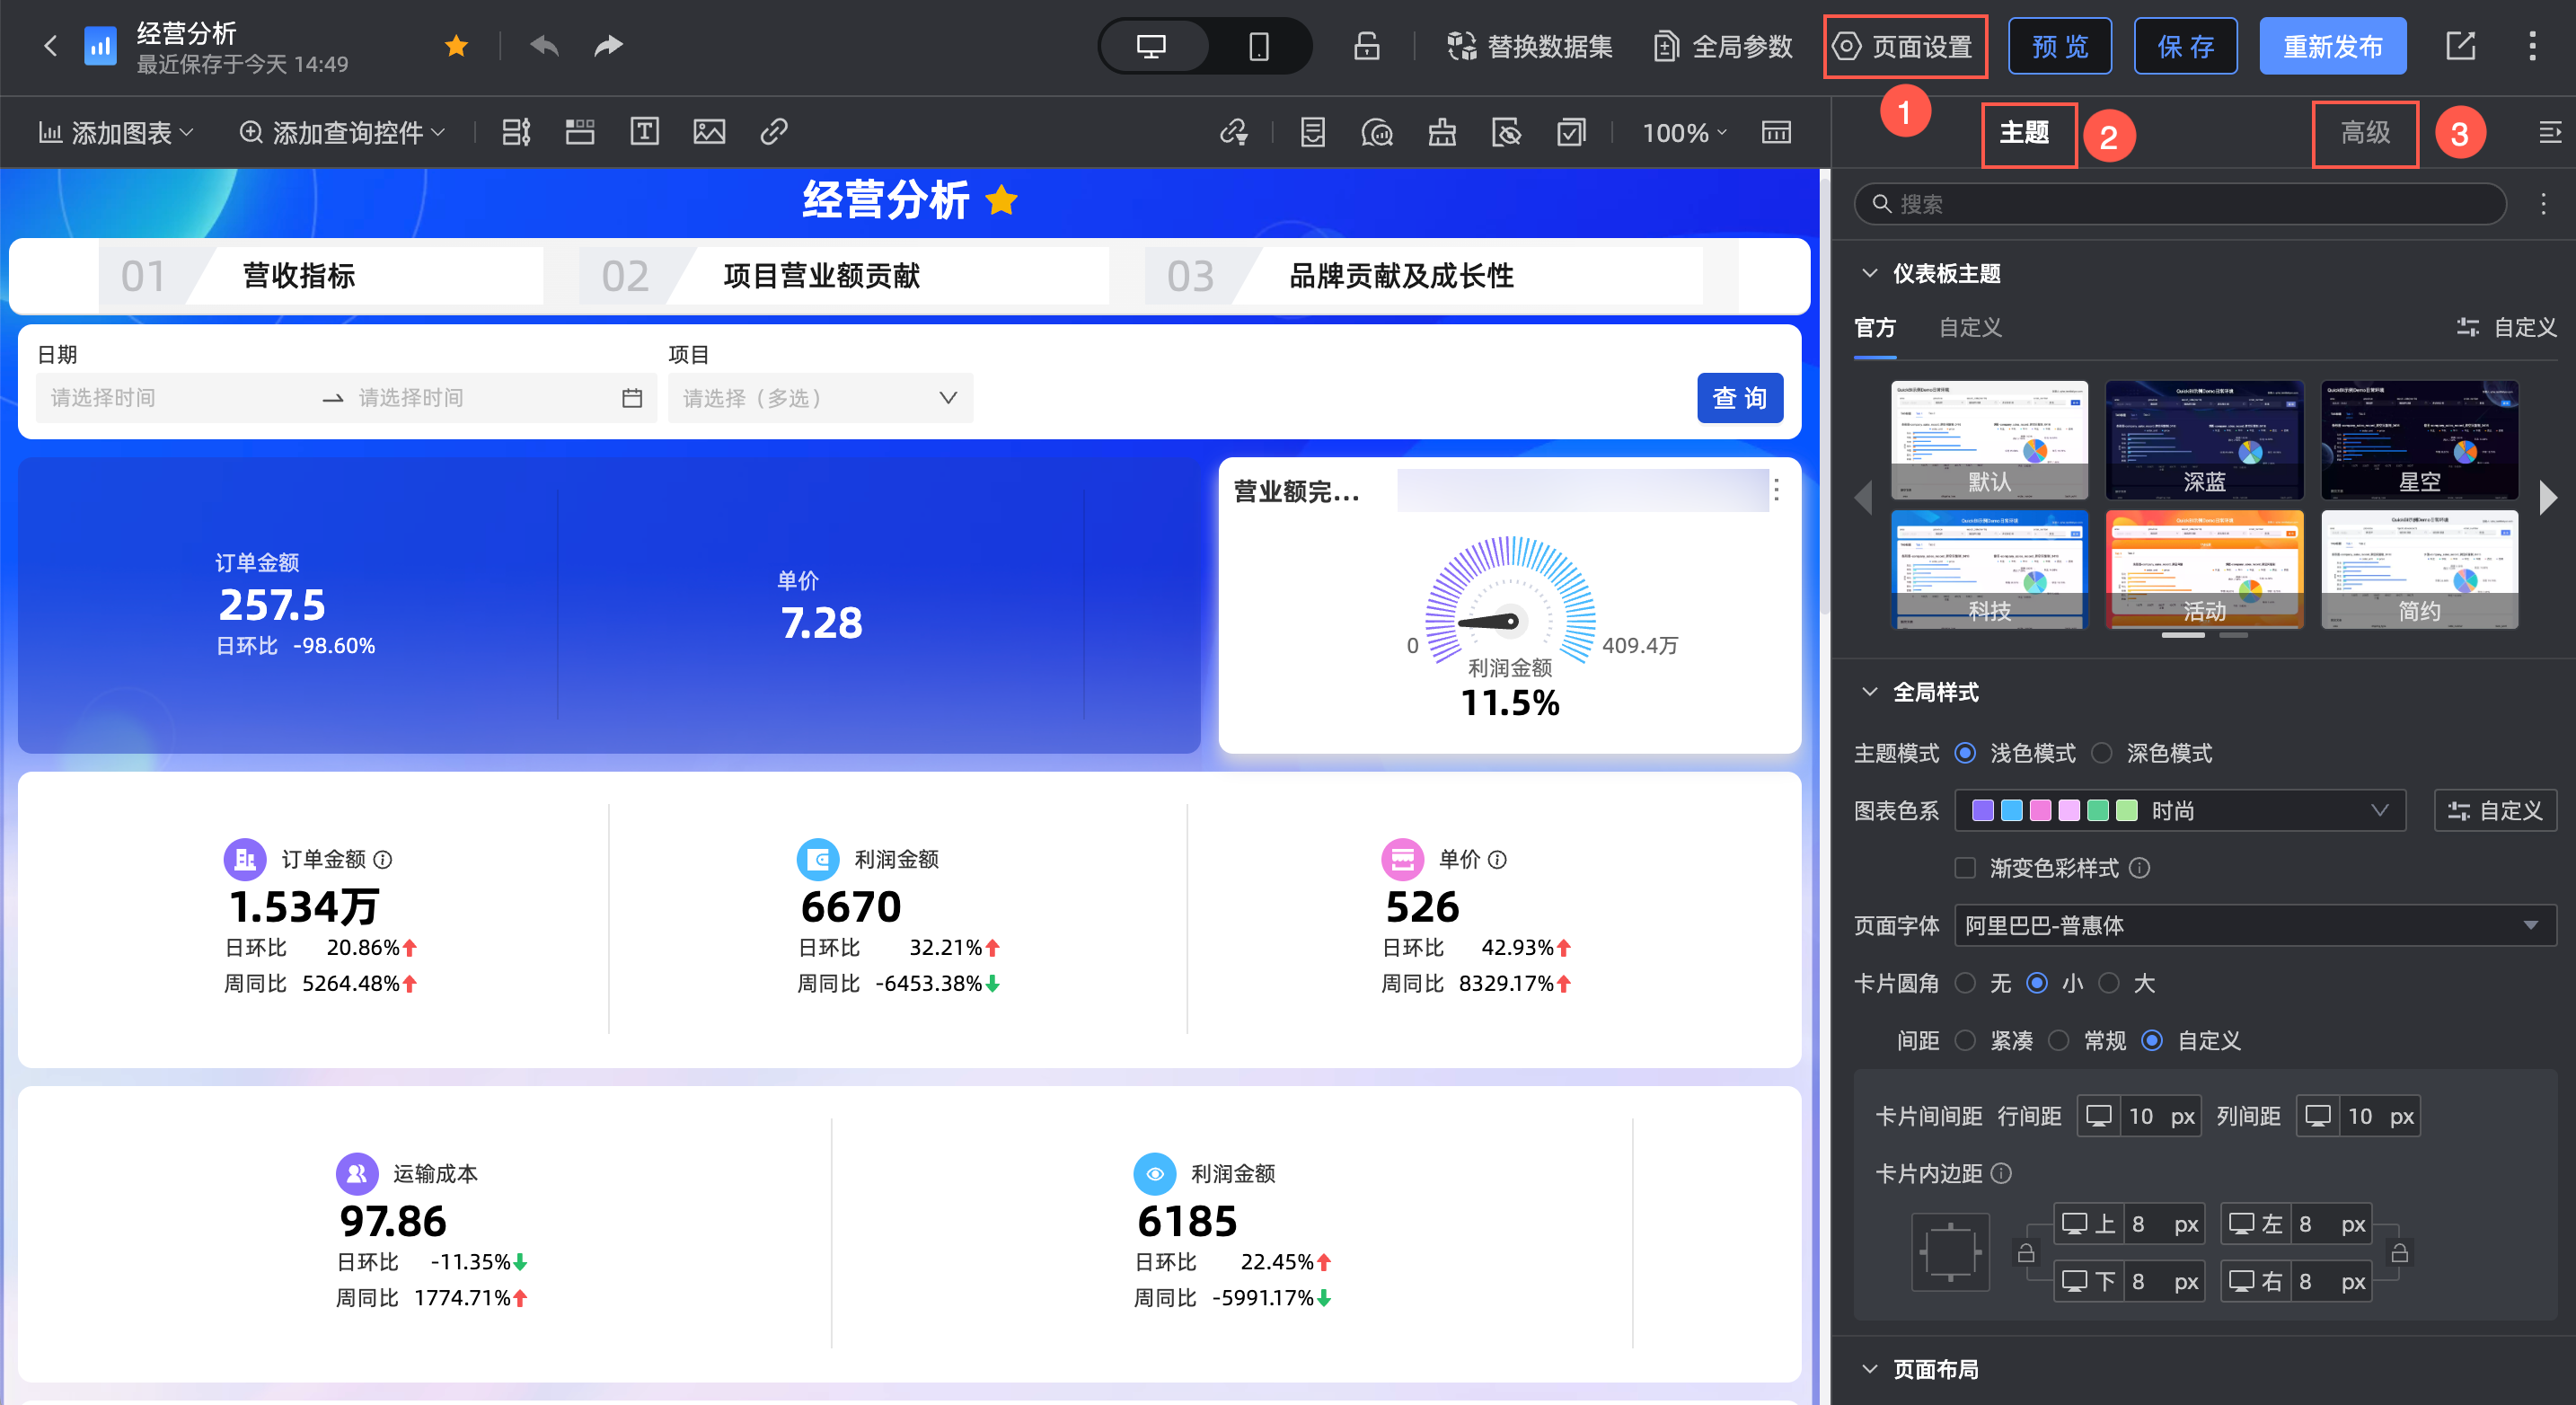
Task: Switch to mobile layout view icon
Action: point(1258,46)
